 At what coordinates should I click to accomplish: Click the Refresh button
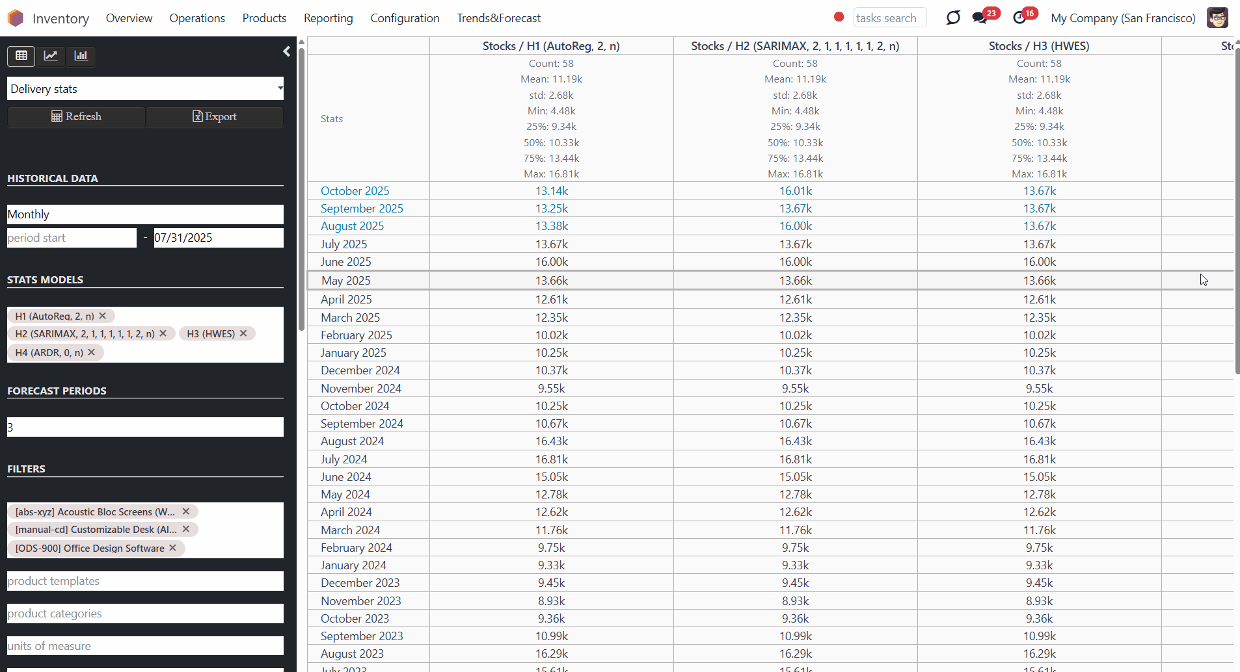[x=76, y=117]
